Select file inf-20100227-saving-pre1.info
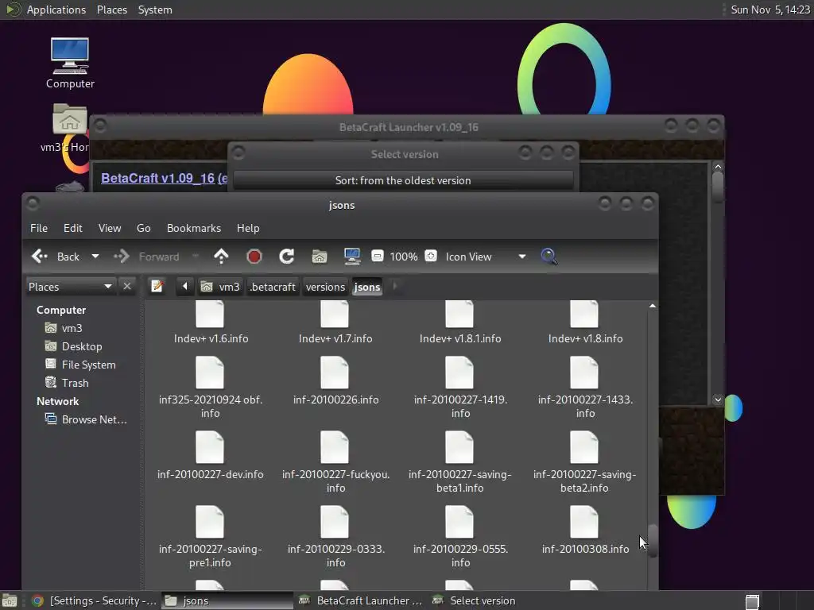 click(x=210, y=536)
